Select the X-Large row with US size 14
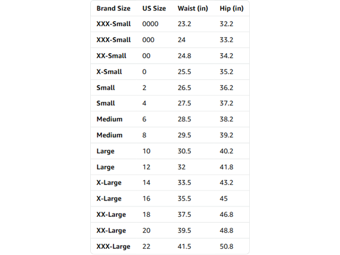Viewport: 340px width, 255px height. pos(170,183)
